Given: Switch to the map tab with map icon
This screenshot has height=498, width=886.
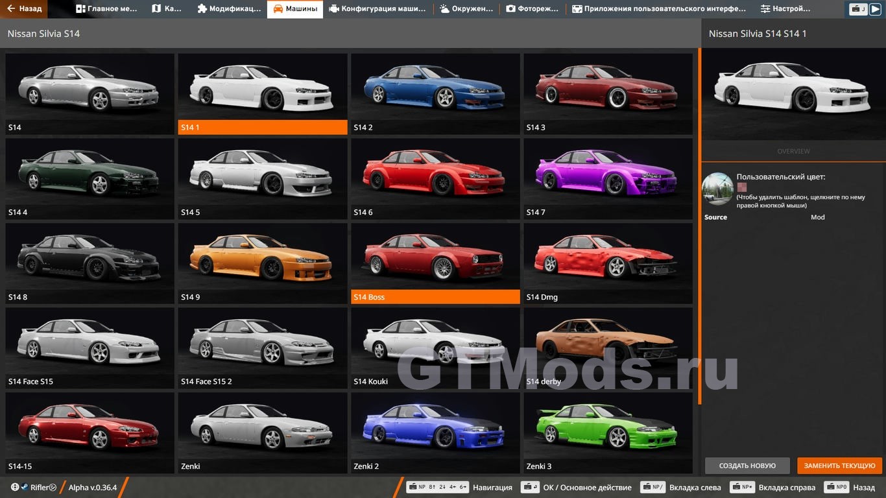Looking at the screenshot, I should (167, 9).
